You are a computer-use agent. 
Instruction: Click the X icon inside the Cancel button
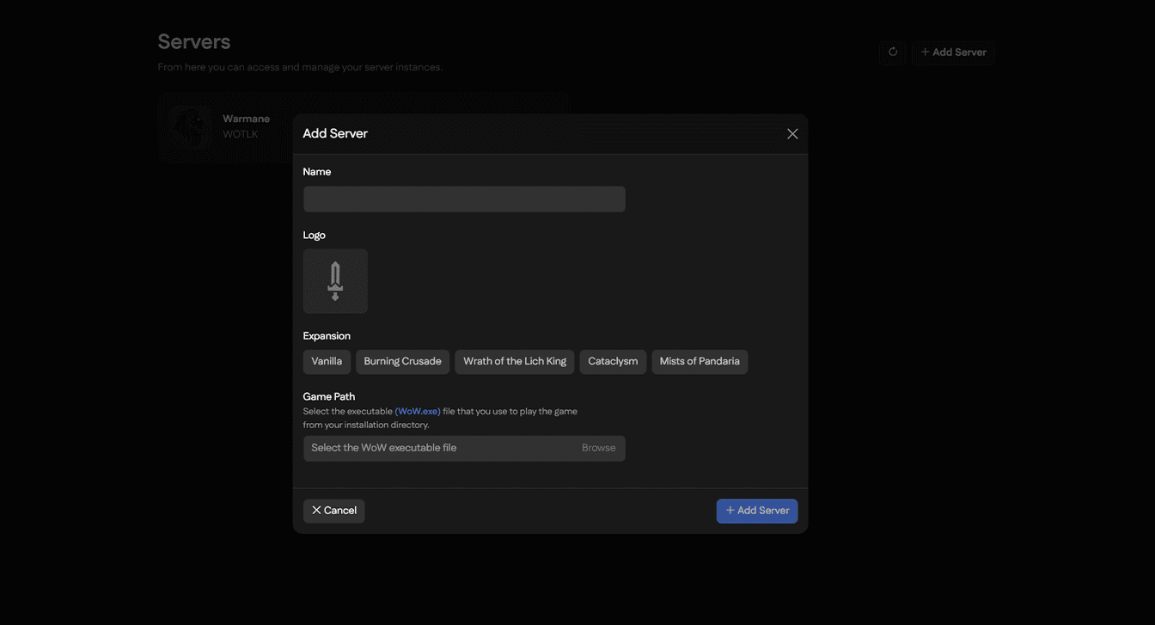coord(317,510)
